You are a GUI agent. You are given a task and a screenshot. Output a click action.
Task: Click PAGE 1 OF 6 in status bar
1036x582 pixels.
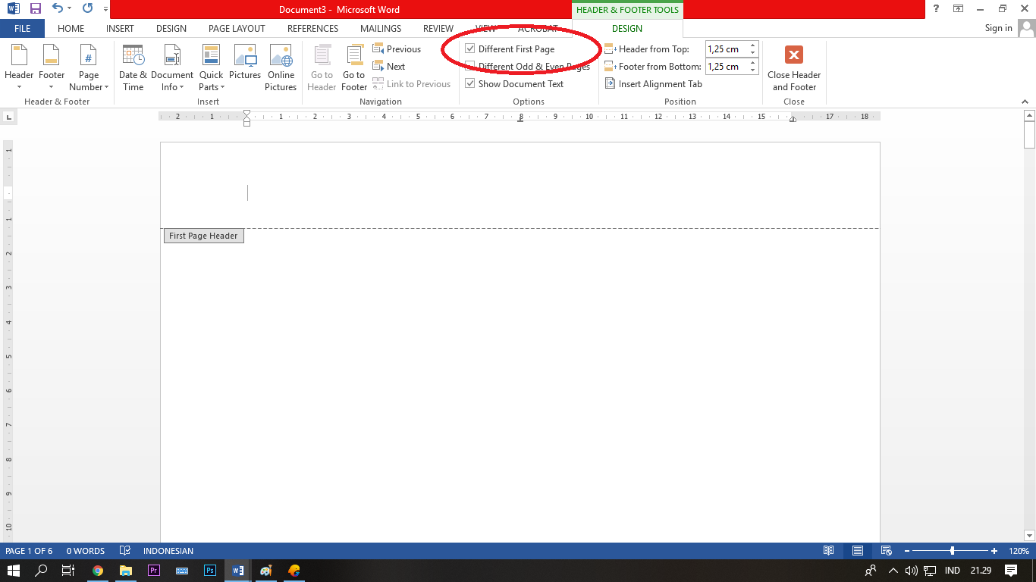click(x=29, y=551)
